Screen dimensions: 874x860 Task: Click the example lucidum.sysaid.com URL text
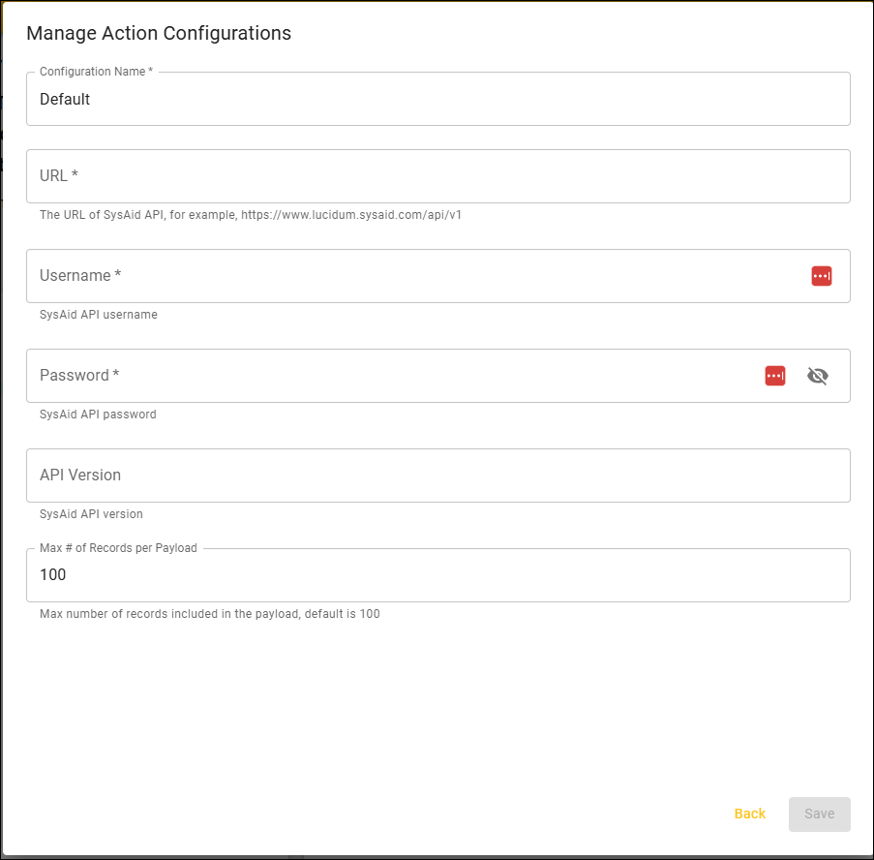click(x=350, y=215)
